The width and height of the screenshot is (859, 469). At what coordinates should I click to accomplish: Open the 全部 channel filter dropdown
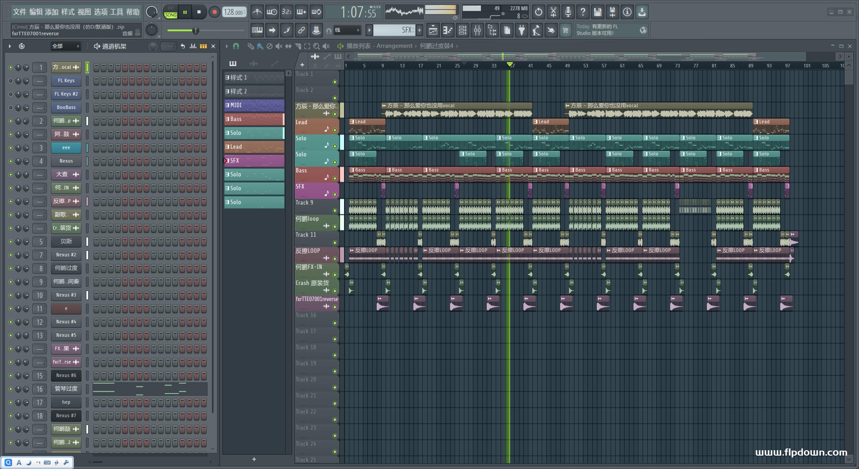pyautogui.click(x=65, y=46)
